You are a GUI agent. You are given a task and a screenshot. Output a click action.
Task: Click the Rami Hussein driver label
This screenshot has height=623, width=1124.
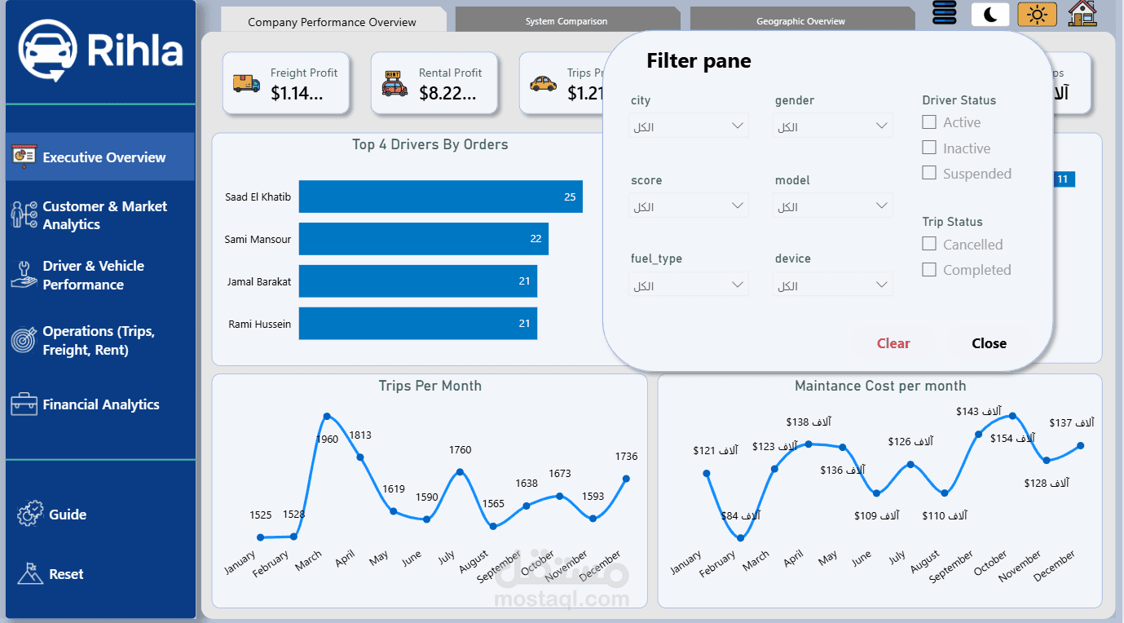[x=260, y=324]
